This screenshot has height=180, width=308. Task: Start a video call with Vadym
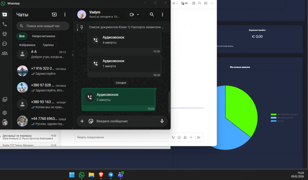coord(132,14)
